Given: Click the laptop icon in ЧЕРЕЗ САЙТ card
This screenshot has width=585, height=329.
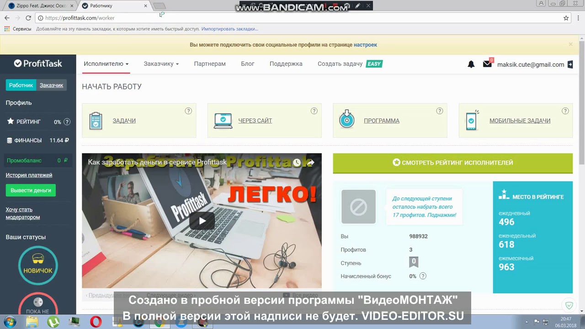Looking at the screenshot, I should (223, 121).
